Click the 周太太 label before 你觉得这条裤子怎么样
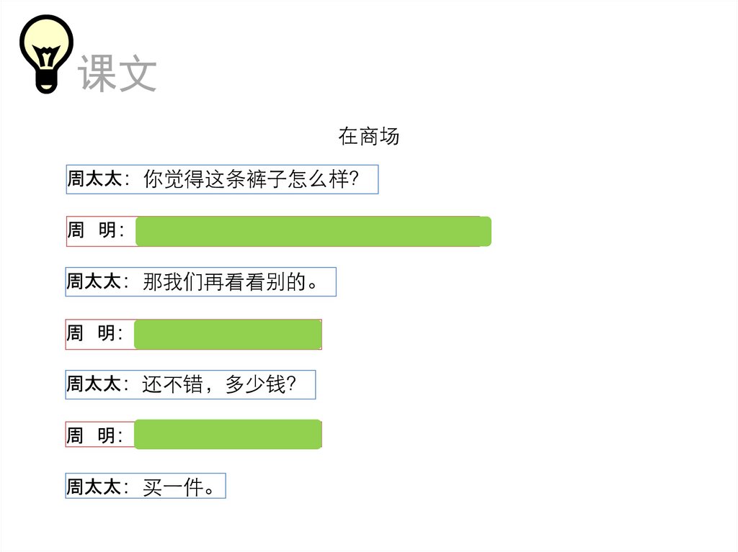 (x=94, y=179)
